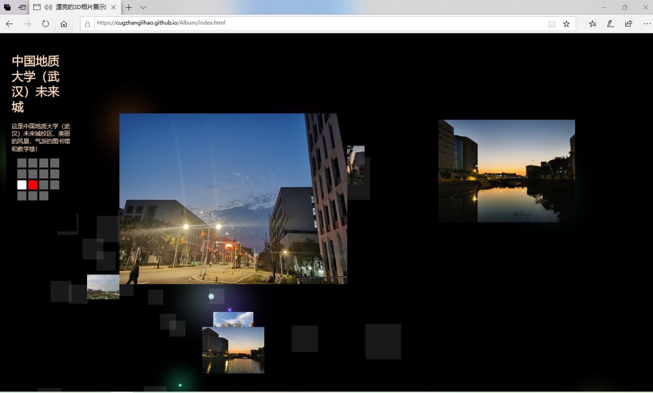Select last gray square of grid's top row
The height and width of the screenshot is (393, 653).
(54, 163)
